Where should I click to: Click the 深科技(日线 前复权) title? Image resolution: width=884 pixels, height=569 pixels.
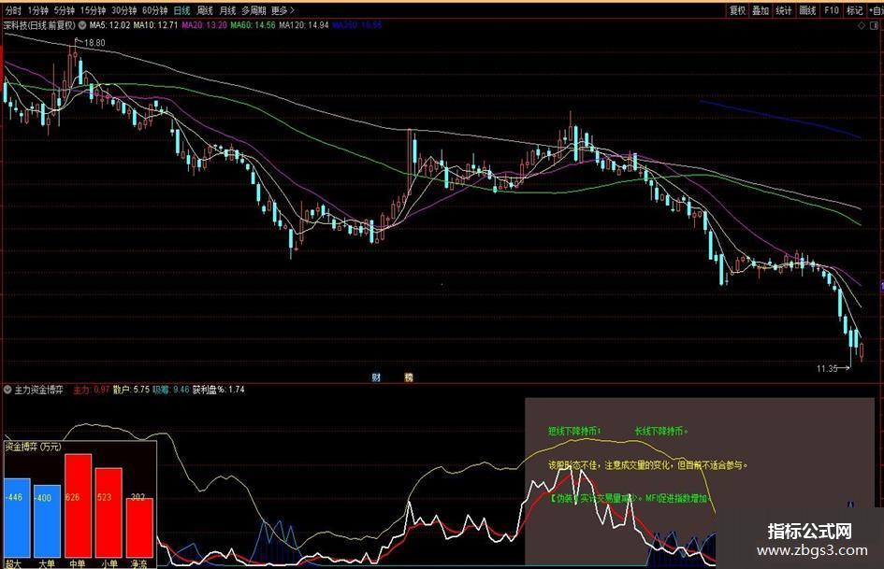(39, 25)
